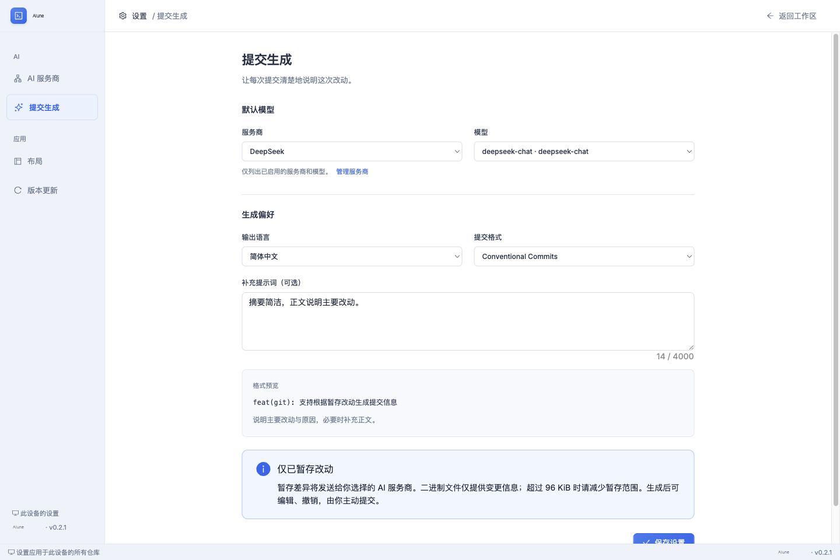Click the 此设备的设置 sidebar label
840x560 pixels.
pos(40,513)
